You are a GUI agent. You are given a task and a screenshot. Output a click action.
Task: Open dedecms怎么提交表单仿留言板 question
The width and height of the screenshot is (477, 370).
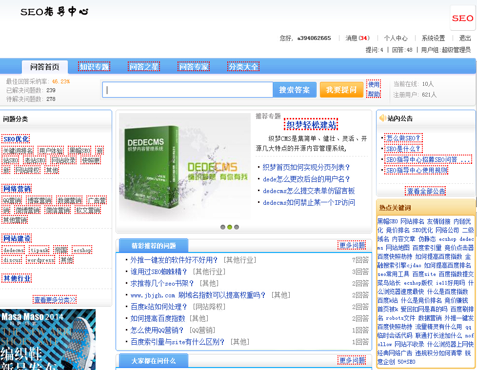[309, 191]
